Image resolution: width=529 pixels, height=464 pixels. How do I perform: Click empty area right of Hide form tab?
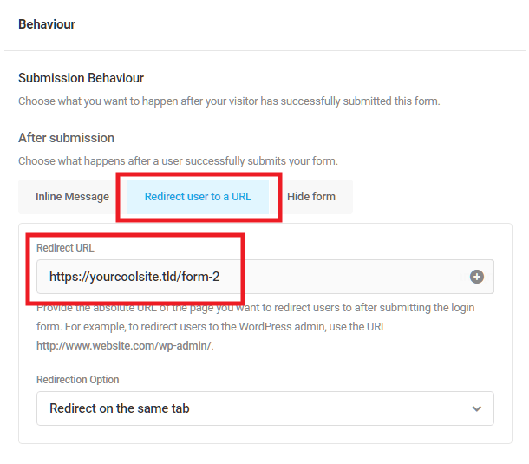(432, 196)
